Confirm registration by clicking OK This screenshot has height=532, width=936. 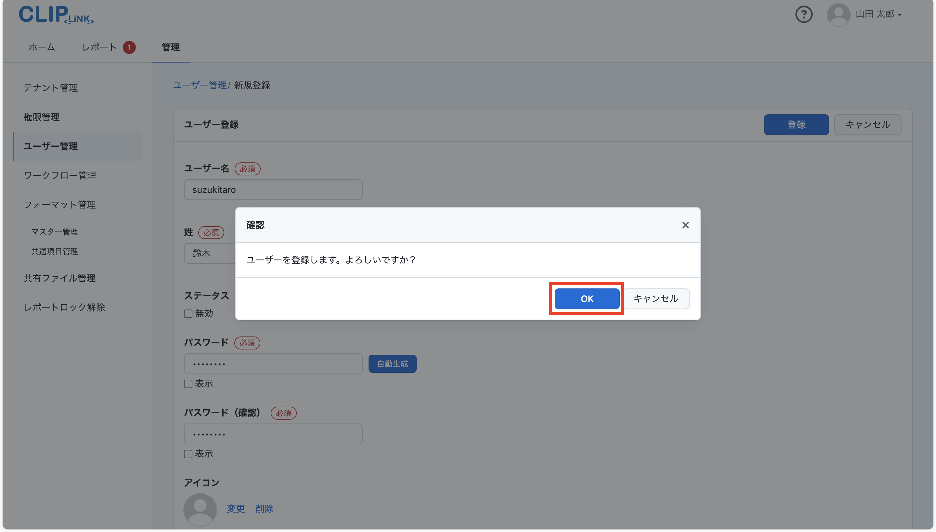586,298
